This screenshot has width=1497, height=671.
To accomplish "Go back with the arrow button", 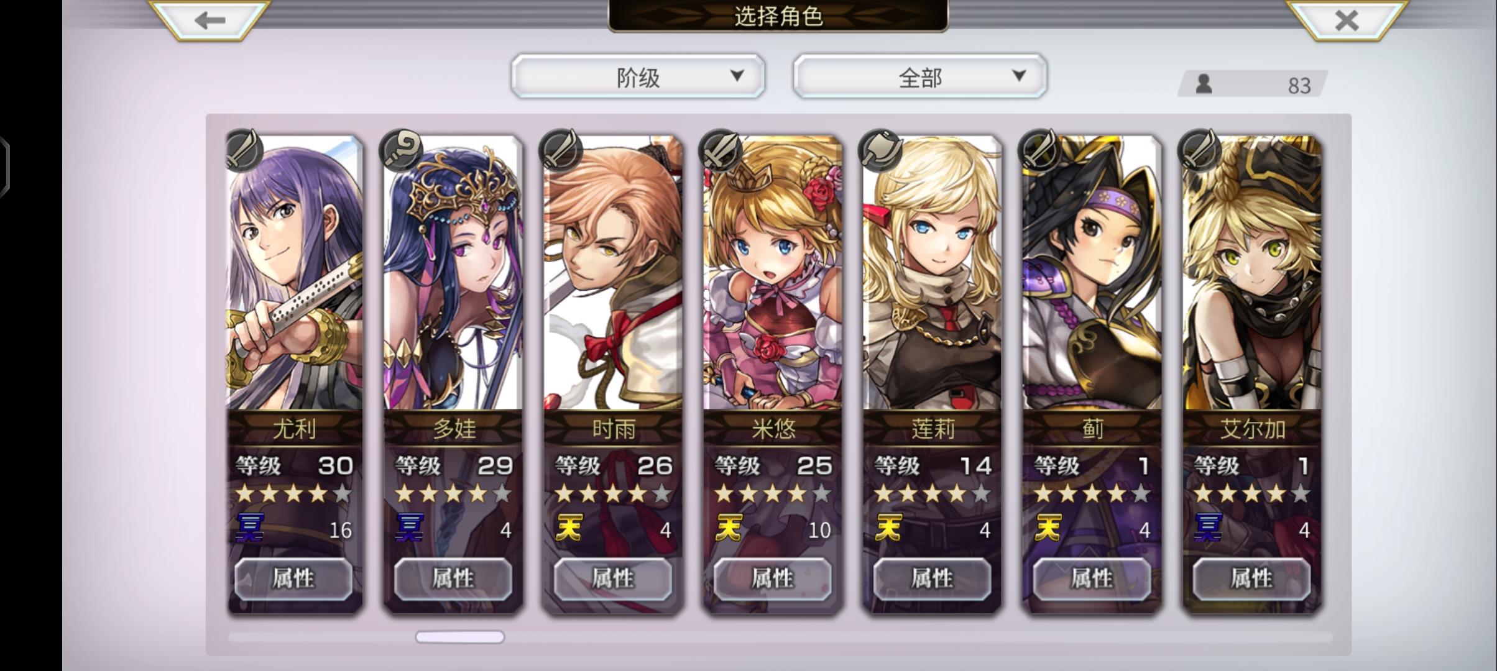I will tap(210, 20).
